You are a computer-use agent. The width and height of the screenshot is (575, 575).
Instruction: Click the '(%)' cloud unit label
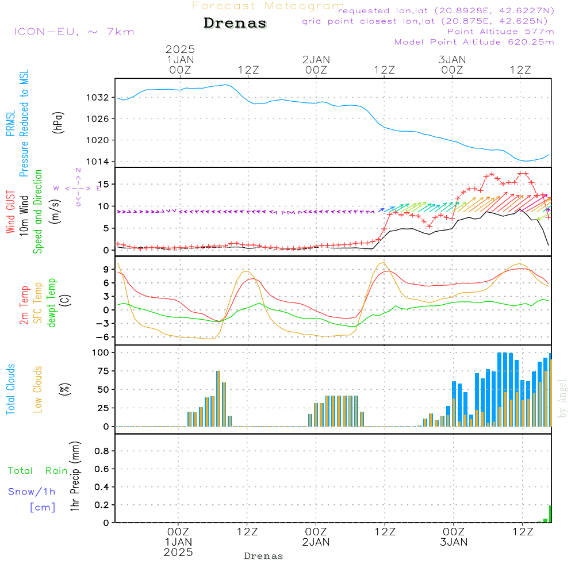click(x=65, y=389)
